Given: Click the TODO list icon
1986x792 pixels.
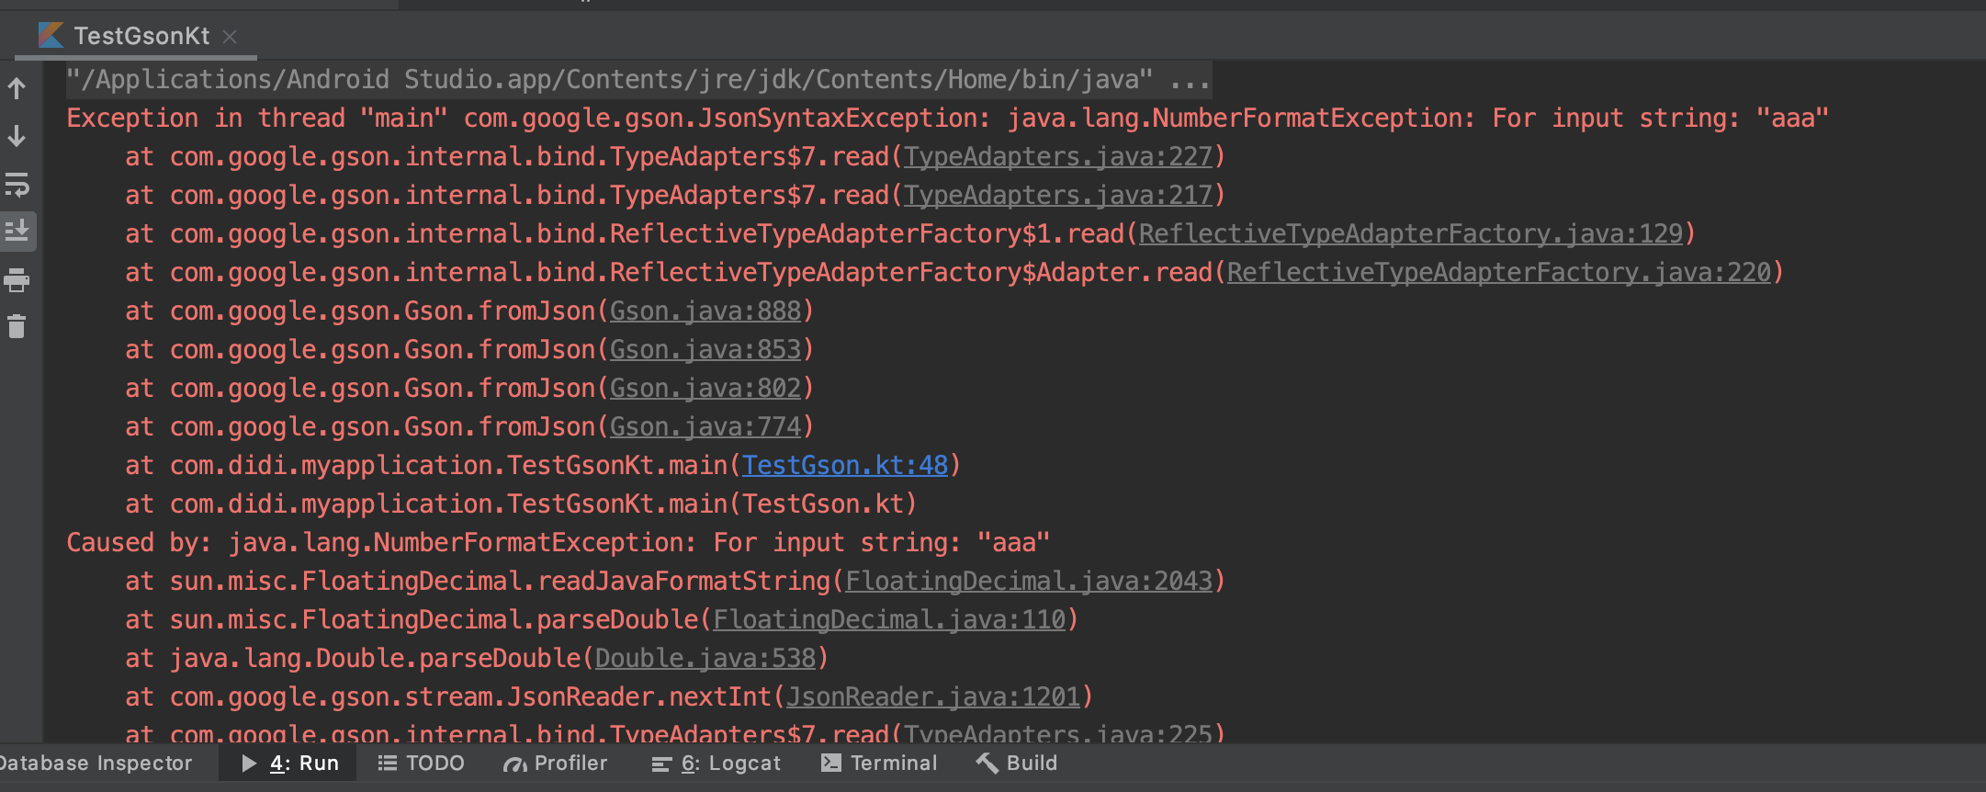Looking at the screenshot, I should 388,764.
